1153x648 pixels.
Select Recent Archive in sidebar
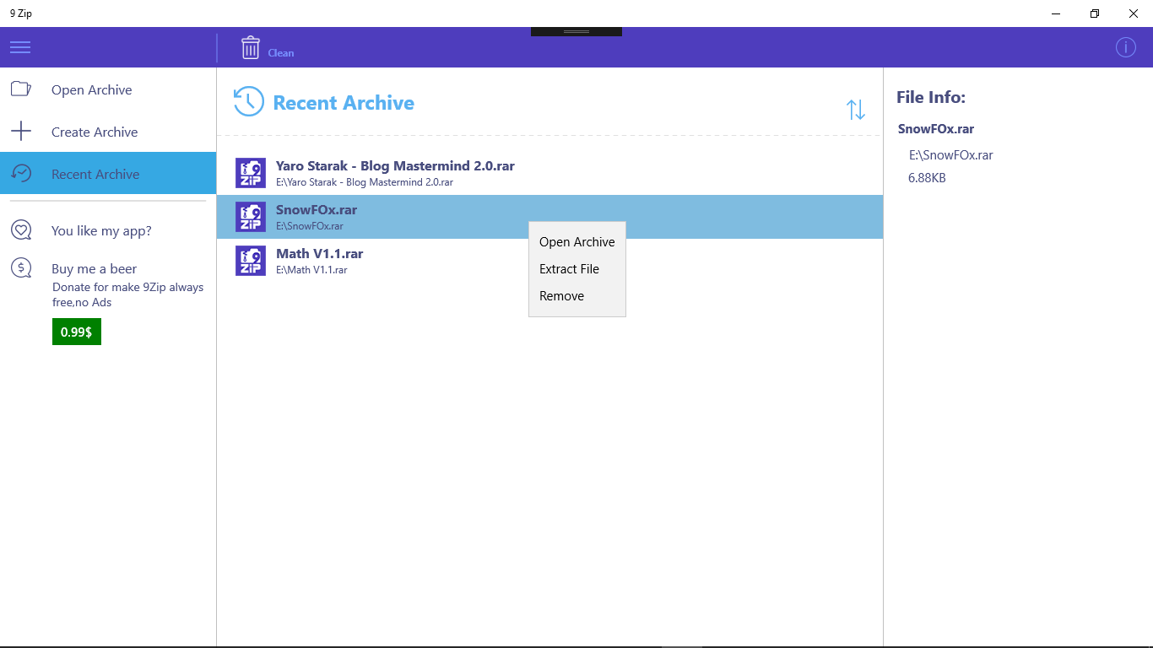coord(108,173)
